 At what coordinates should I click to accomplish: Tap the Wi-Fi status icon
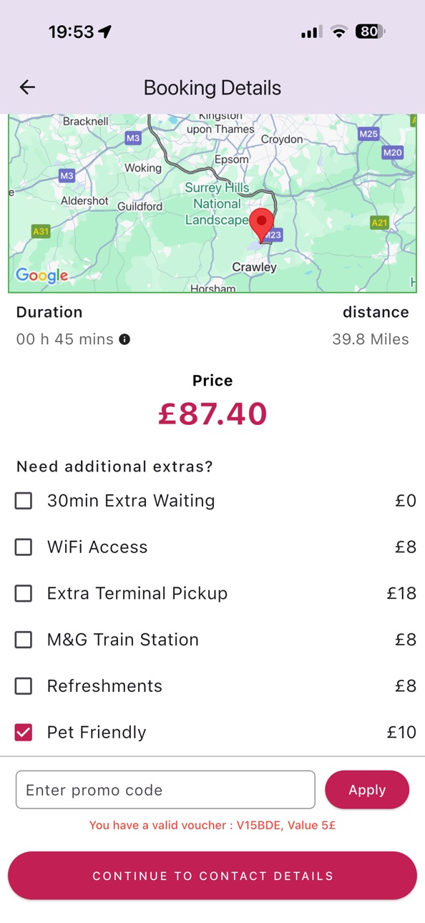pyautogui.click(x=338, y=31)
